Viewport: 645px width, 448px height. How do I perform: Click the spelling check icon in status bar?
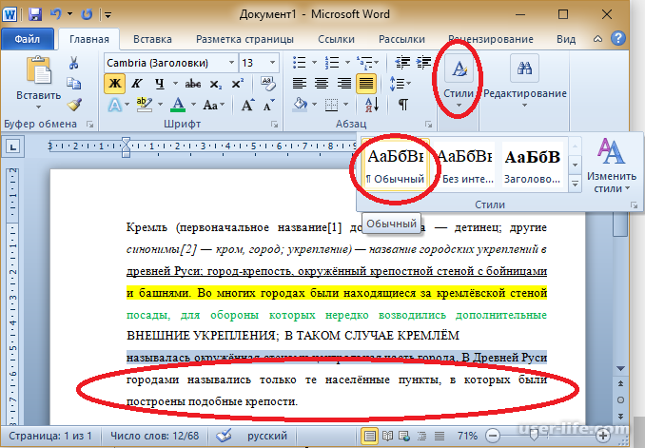pyautogui.click(x=225, y=436)
